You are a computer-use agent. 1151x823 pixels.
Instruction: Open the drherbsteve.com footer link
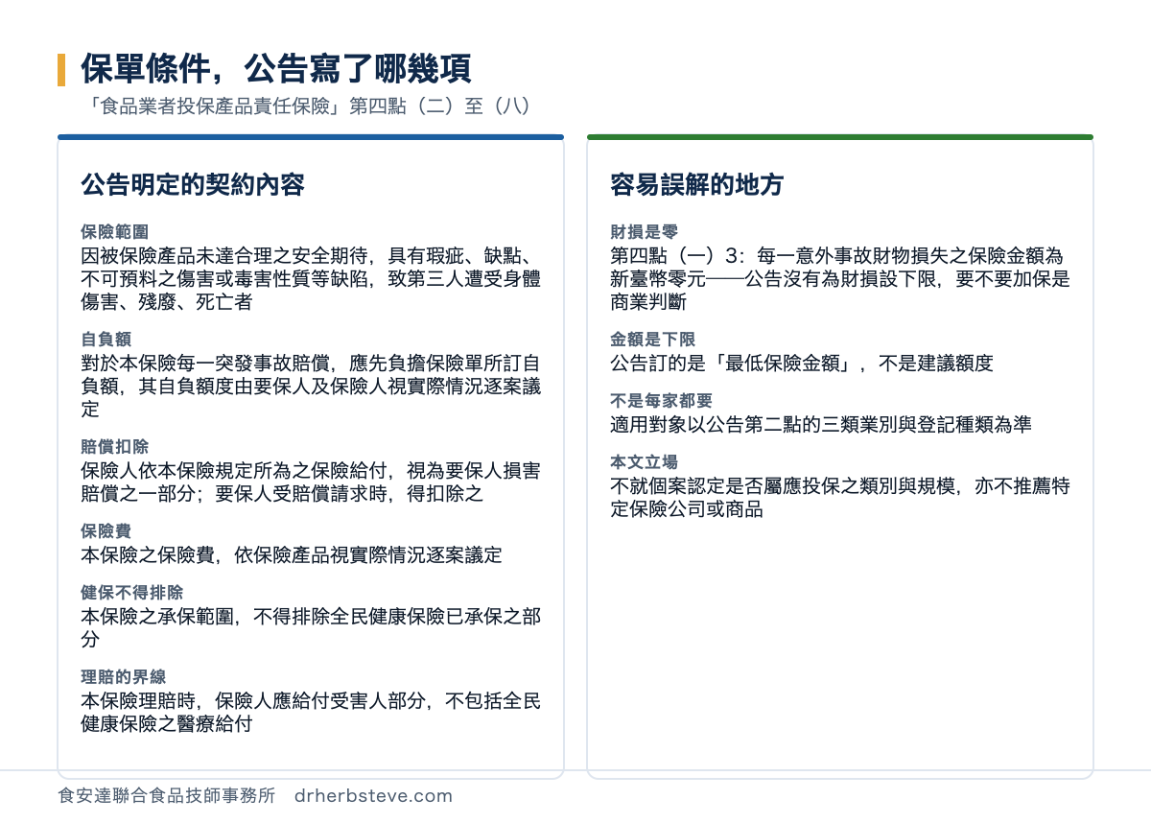pyautogui.click(x=374, y=796)
